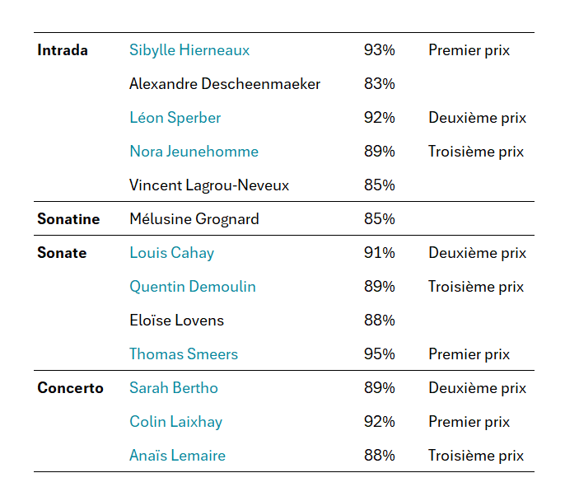The image size is (565, 501).
Task: Click Thomas Smeers' 95% score
Action: coord(379,354)
